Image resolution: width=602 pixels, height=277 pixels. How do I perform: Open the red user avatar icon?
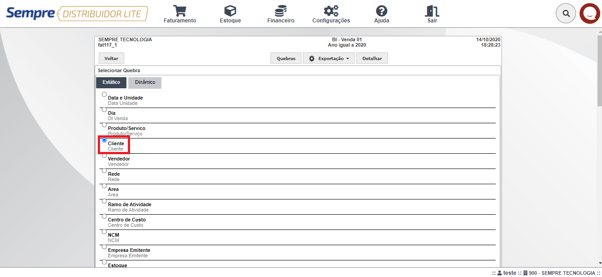tap(590, 13)
